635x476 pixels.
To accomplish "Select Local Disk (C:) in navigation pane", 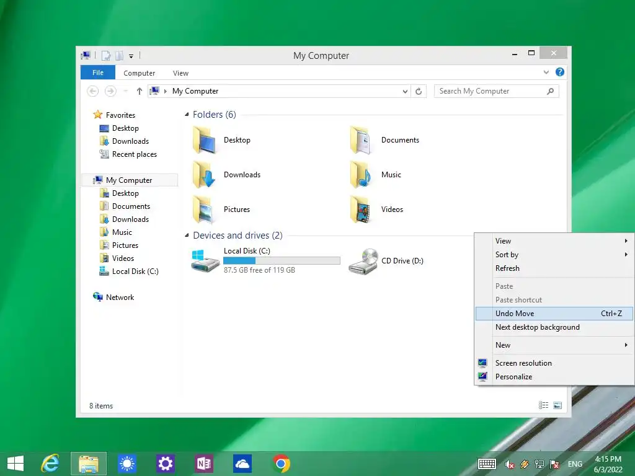I will coord(135,271).
